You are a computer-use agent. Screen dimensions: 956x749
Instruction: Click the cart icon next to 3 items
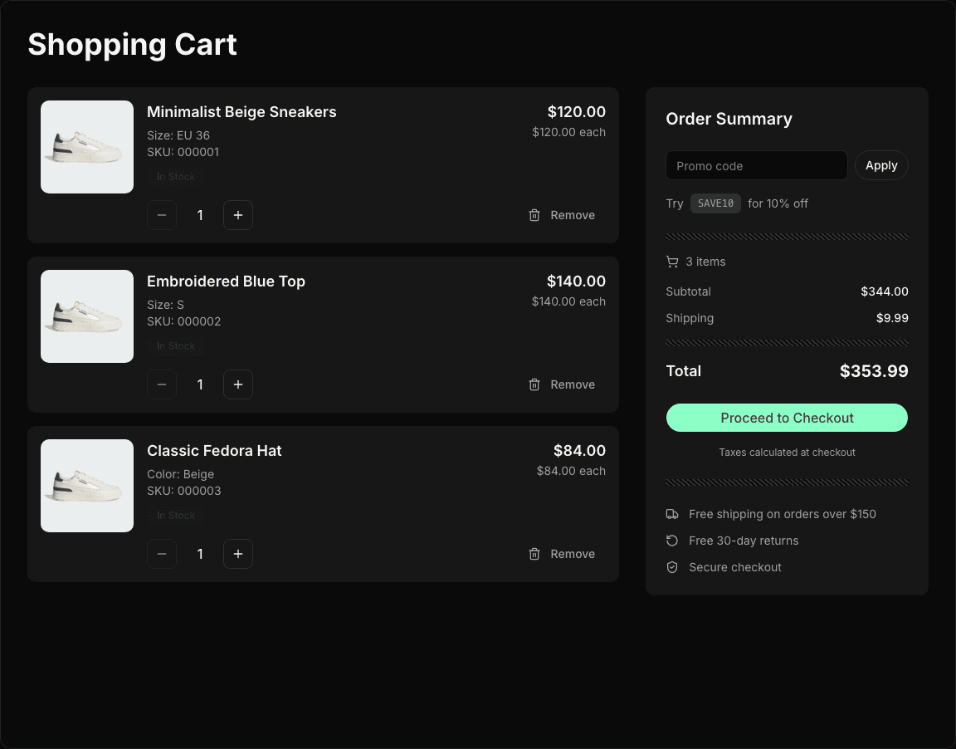[x=672, y=262]
